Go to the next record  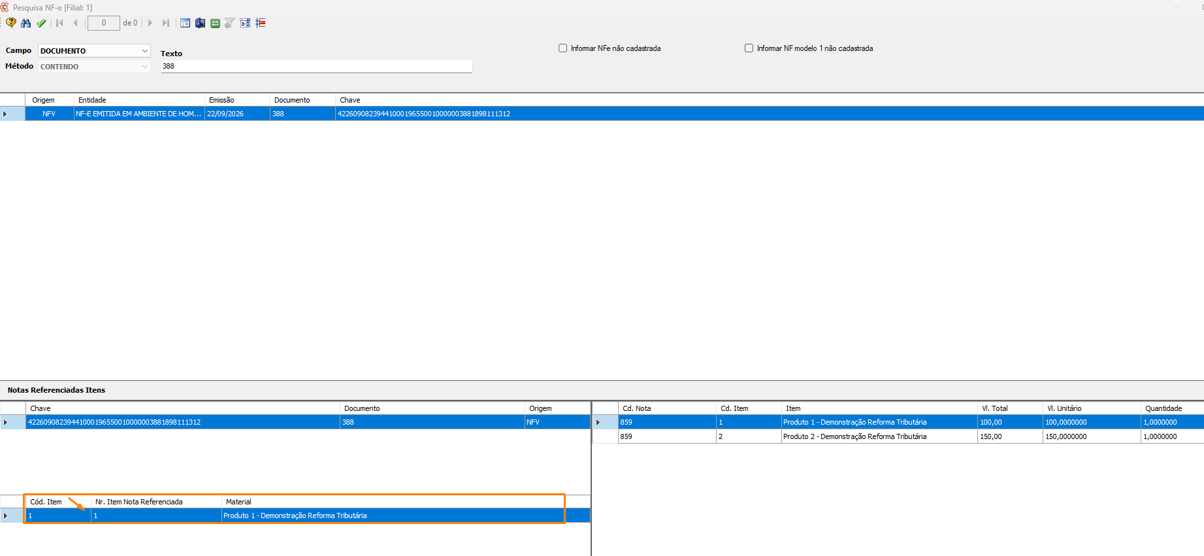(150, 23)
